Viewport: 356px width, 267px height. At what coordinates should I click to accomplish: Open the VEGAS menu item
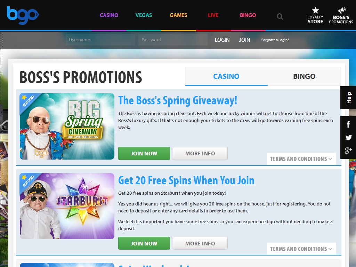[x=144, y=15]
